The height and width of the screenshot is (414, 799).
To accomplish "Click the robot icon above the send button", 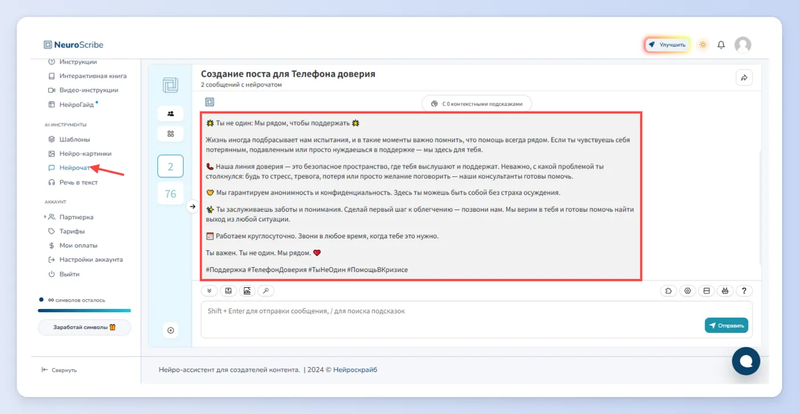I will pyautogui.click(x=725, y=291).
